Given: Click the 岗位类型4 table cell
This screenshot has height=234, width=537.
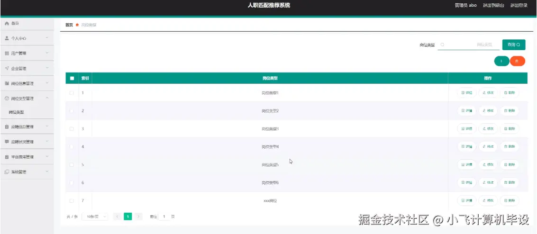Looking at the screenshot, I should click(270, 147).
